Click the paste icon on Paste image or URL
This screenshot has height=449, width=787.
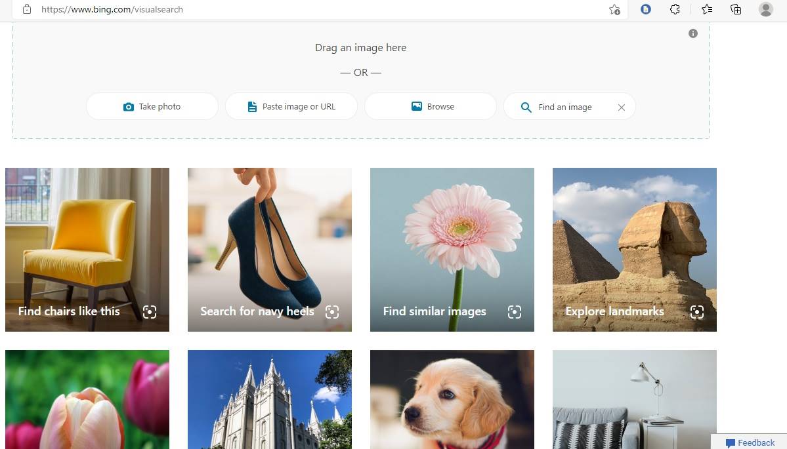click(251, 106)
